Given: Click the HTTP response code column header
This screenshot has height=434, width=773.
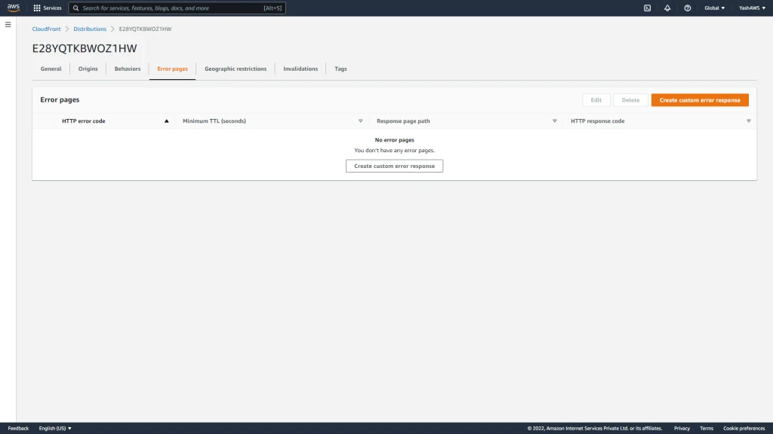Looking at the screenshot, I should (598, 121).
